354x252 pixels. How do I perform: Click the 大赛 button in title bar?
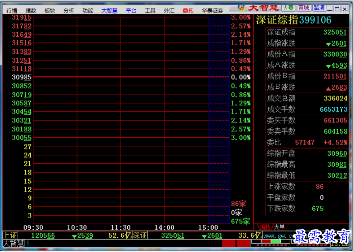click(x=288, y=8)
